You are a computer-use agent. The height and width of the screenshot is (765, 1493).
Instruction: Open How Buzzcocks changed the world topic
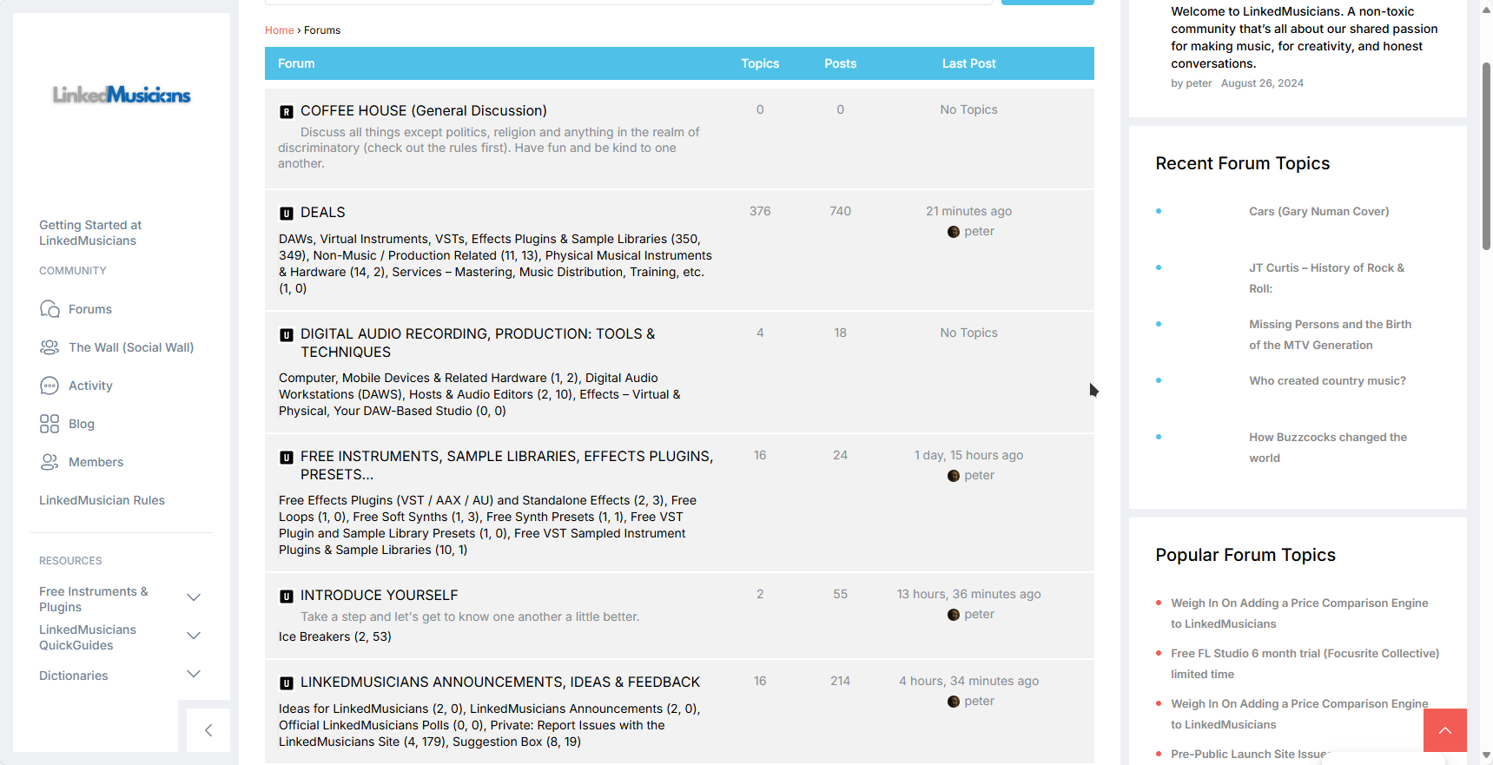[1328, 447]
